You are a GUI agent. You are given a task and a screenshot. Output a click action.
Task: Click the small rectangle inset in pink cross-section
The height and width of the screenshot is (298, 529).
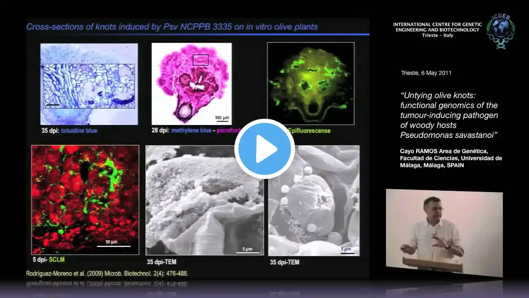click(x=200, y=60)
